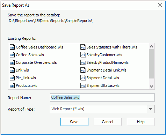The height and width of the screenshot is (135, 166).
Task: Click the SalesbyCustomer.wls file icon
Action: (83, 55)
